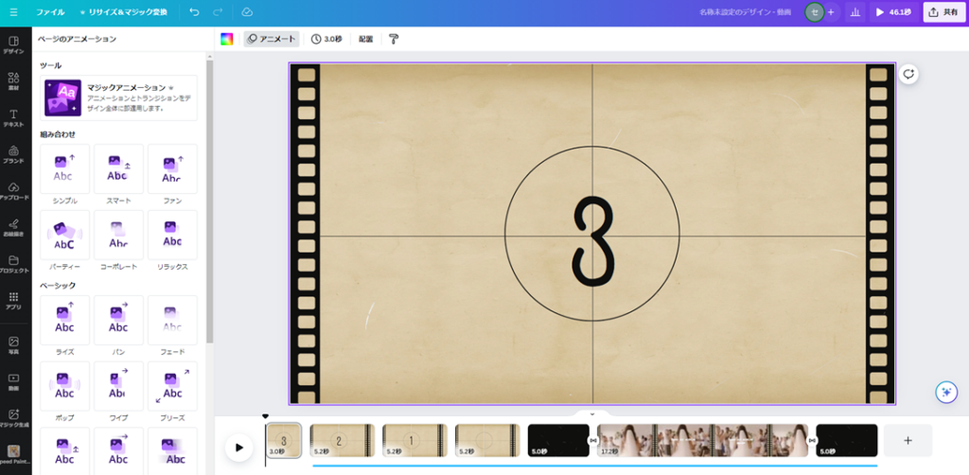Collapse the timeline with the chevron
Viewport: 969px width, 475px height.
coord(592,413)
